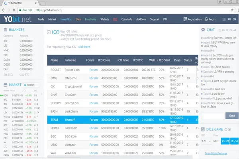Open the PM menu item

pyautogui.click(x=165, y=19)
